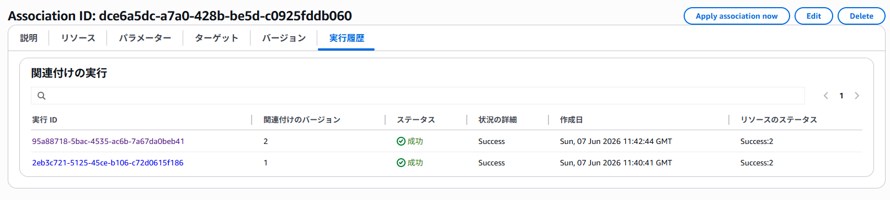This screenshot has height=200, width=890.
Task: Select page number 1
Action: [841, 96]
